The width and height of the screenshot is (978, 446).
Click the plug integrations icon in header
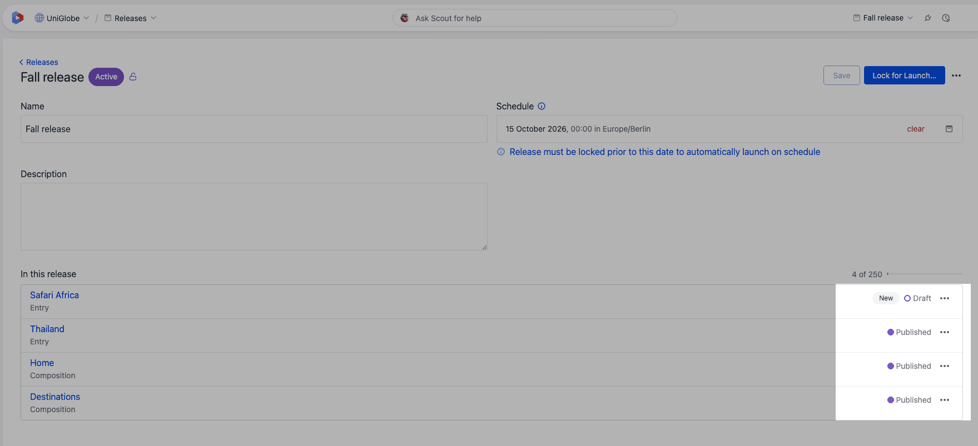pyautogui.click(x=928, y=18)
